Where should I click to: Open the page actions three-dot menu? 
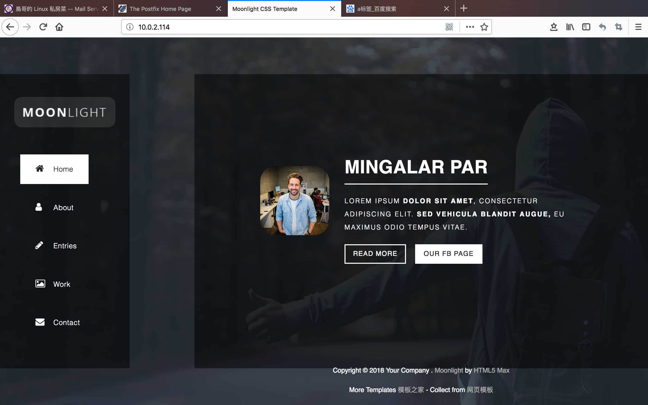(470, 27)
